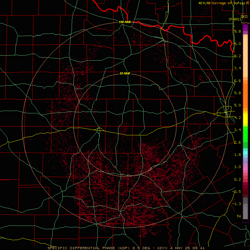Click the -0.5 legend value

tap(236, 192)
